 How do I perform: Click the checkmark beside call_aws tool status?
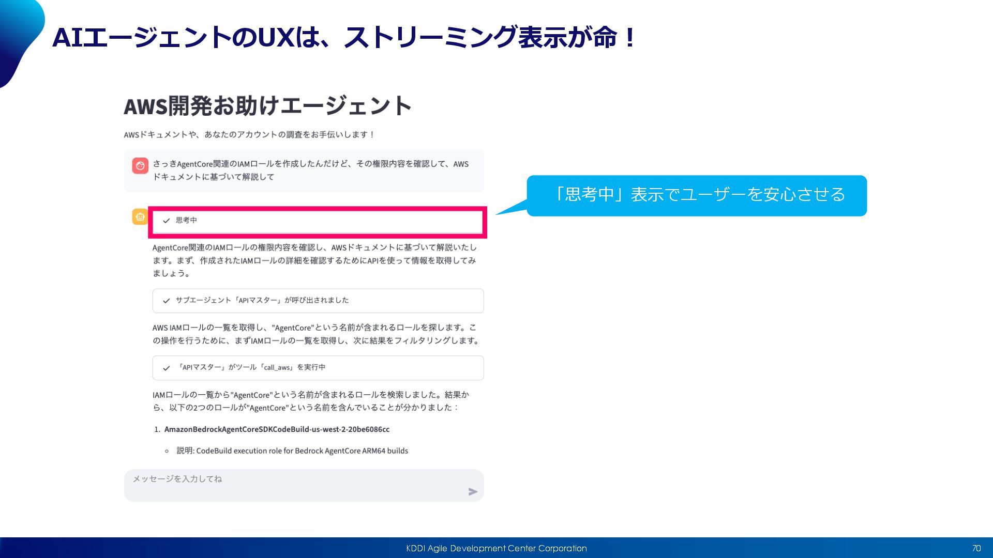[167, 368]
